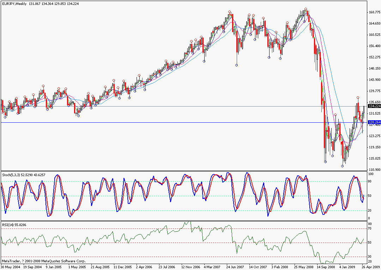Click the 134.224 current price tag

coord(374,106)
